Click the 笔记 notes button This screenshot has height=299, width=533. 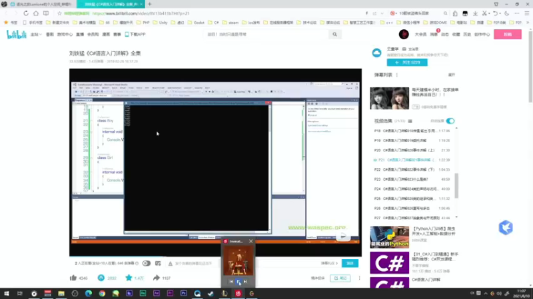[340, 278]
